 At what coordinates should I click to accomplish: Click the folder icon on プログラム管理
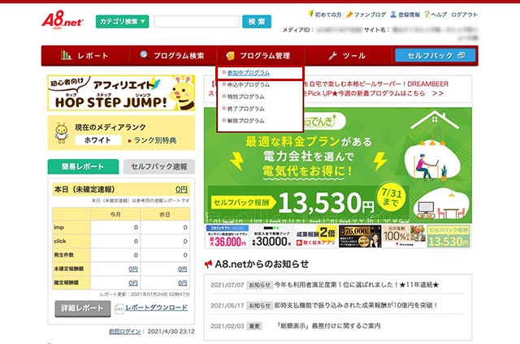click(230, 56)
